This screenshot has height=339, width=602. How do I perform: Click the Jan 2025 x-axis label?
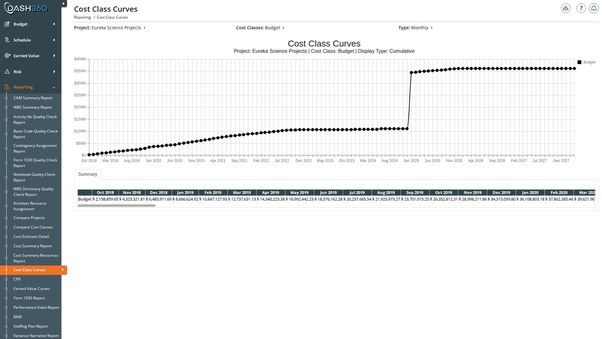click(411, 160)
